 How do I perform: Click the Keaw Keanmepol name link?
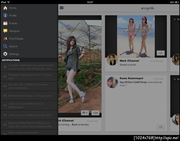(131, 78)
